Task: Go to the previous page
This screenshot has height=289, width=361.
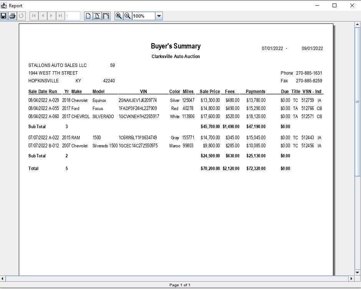Action: [43, 16]
